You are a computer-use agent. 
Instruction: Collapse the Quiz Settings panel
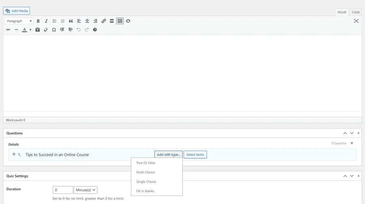pos(358,176)
